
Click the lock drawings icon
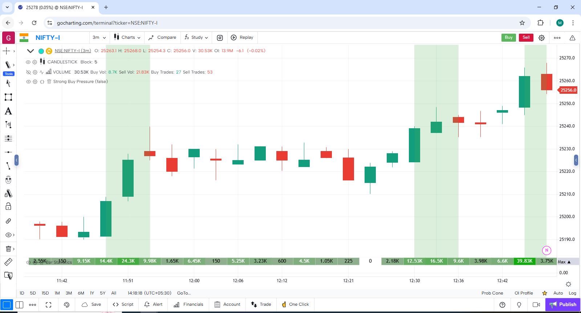tap(8, 207)
